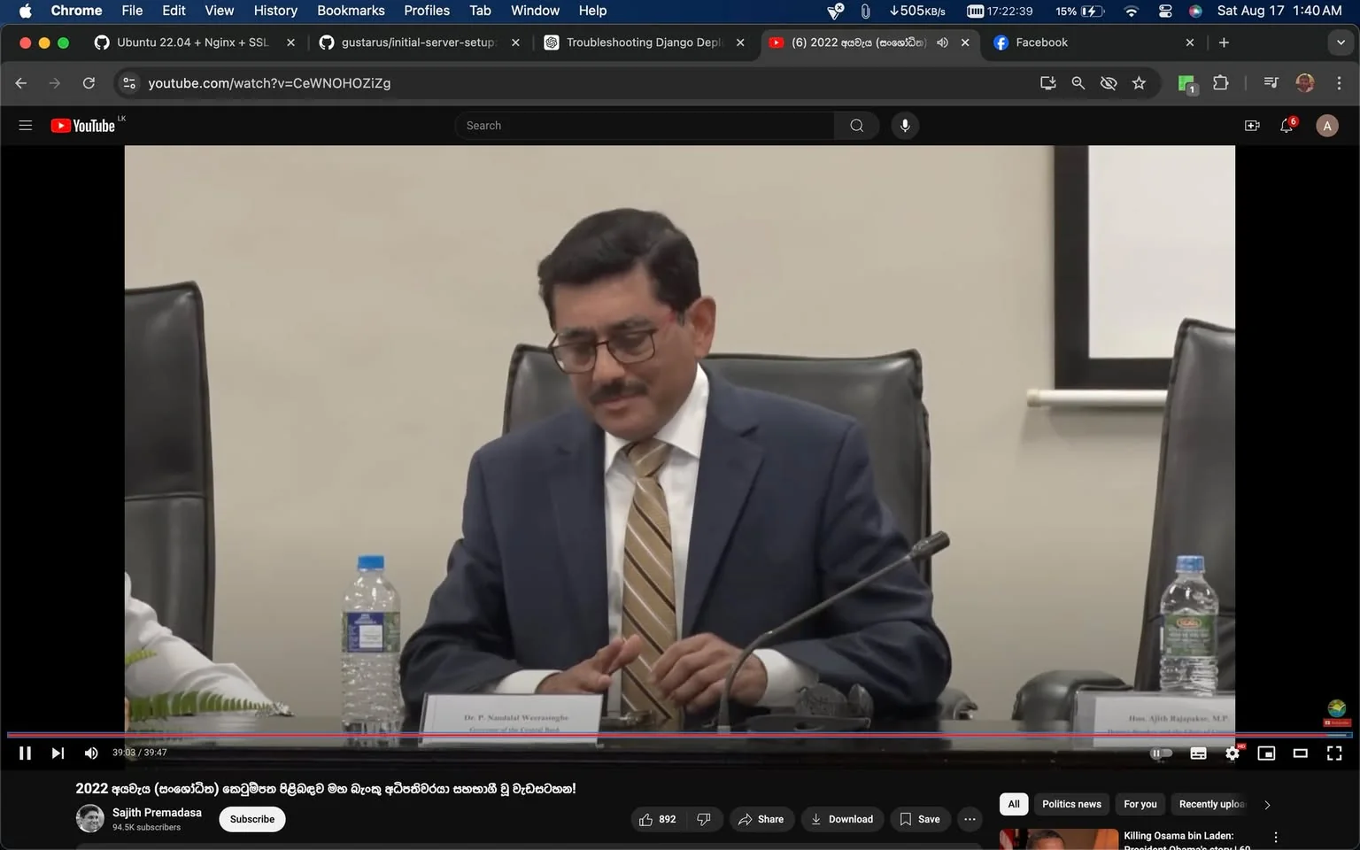
Task: Click the voice search microphone
Action: [x=905, y=126]
